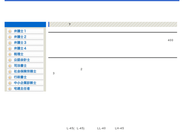Click the blue sidebar header bar

(x=25, y=24)
